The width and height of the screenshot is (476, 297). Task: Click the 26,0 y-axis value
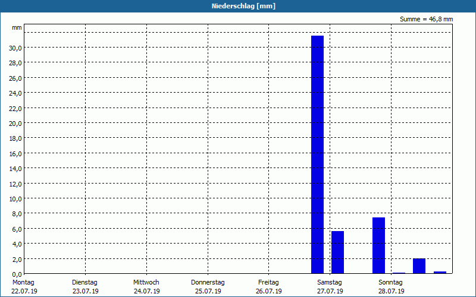pyautogui.click(x=15, y=78)
